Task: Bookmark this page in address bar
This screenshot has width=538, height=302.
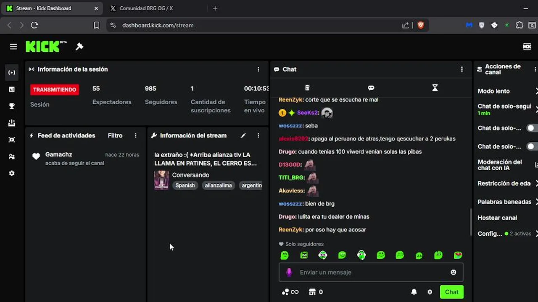Action: tap(97, 25)
